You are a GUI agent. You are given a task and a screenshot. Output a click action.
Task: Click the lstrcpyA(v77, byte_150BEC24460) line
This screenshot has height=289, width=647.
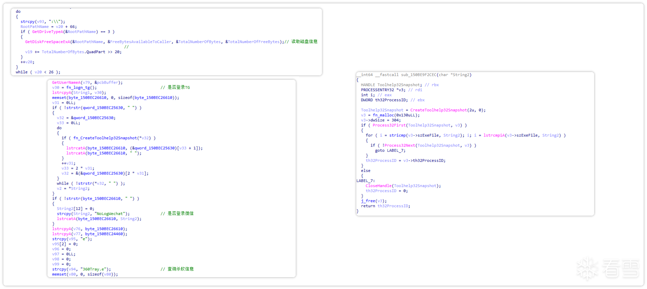(90, 234)
